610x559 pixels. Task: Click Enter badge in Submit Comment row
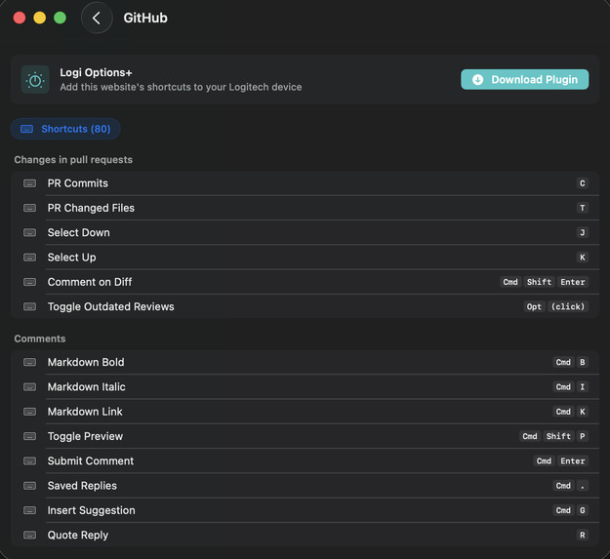(x=573, y=461)
